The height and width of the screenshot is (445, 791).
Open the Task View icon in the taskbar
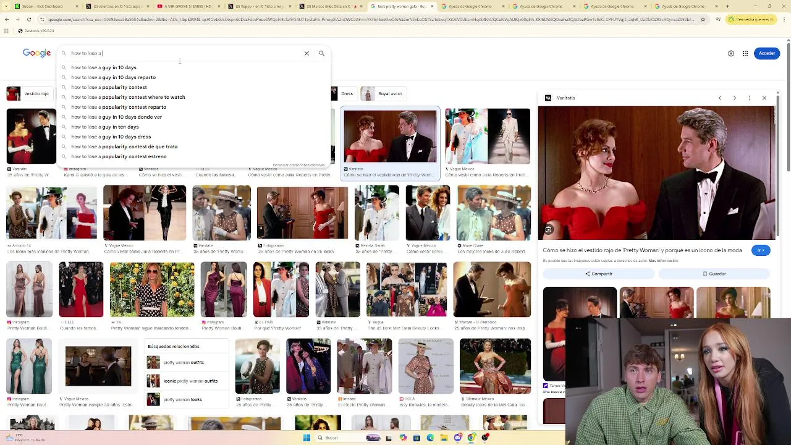[389, 438]
